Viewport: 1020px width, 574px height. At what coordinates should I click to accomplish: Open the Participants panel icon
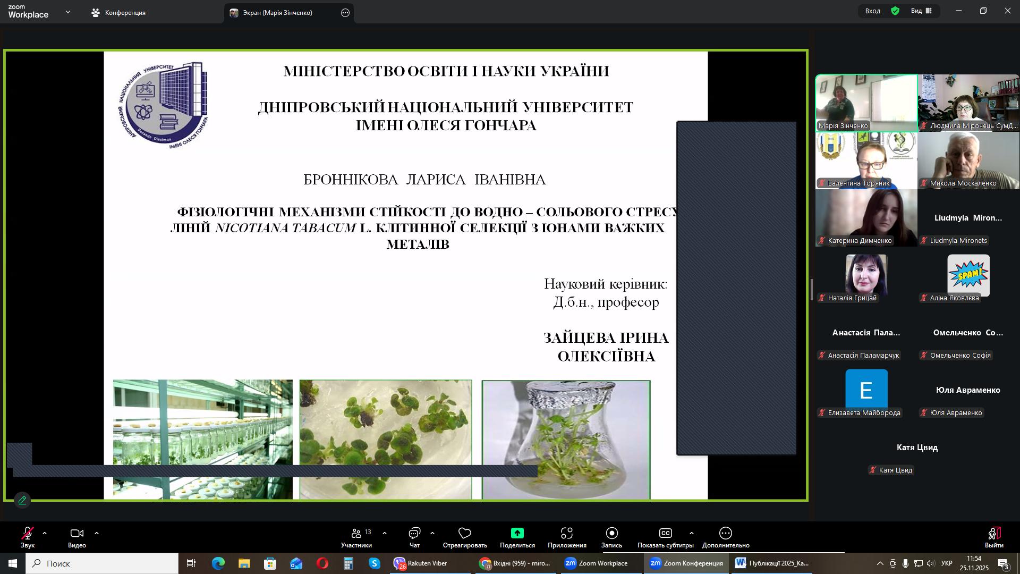pos(356,534)
